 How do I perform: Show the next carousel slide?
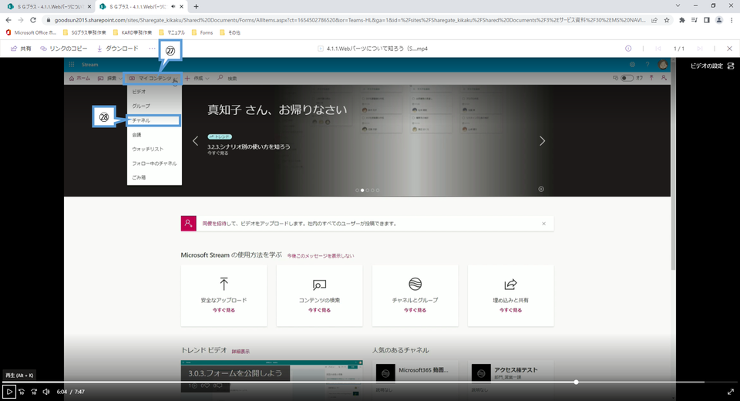pos(542,141)
